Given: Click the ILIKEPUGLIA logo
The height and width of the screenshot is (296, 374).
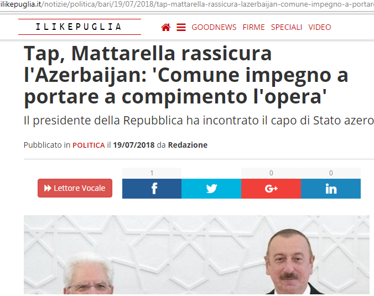Looking at the screenshot, I should 80,27.
